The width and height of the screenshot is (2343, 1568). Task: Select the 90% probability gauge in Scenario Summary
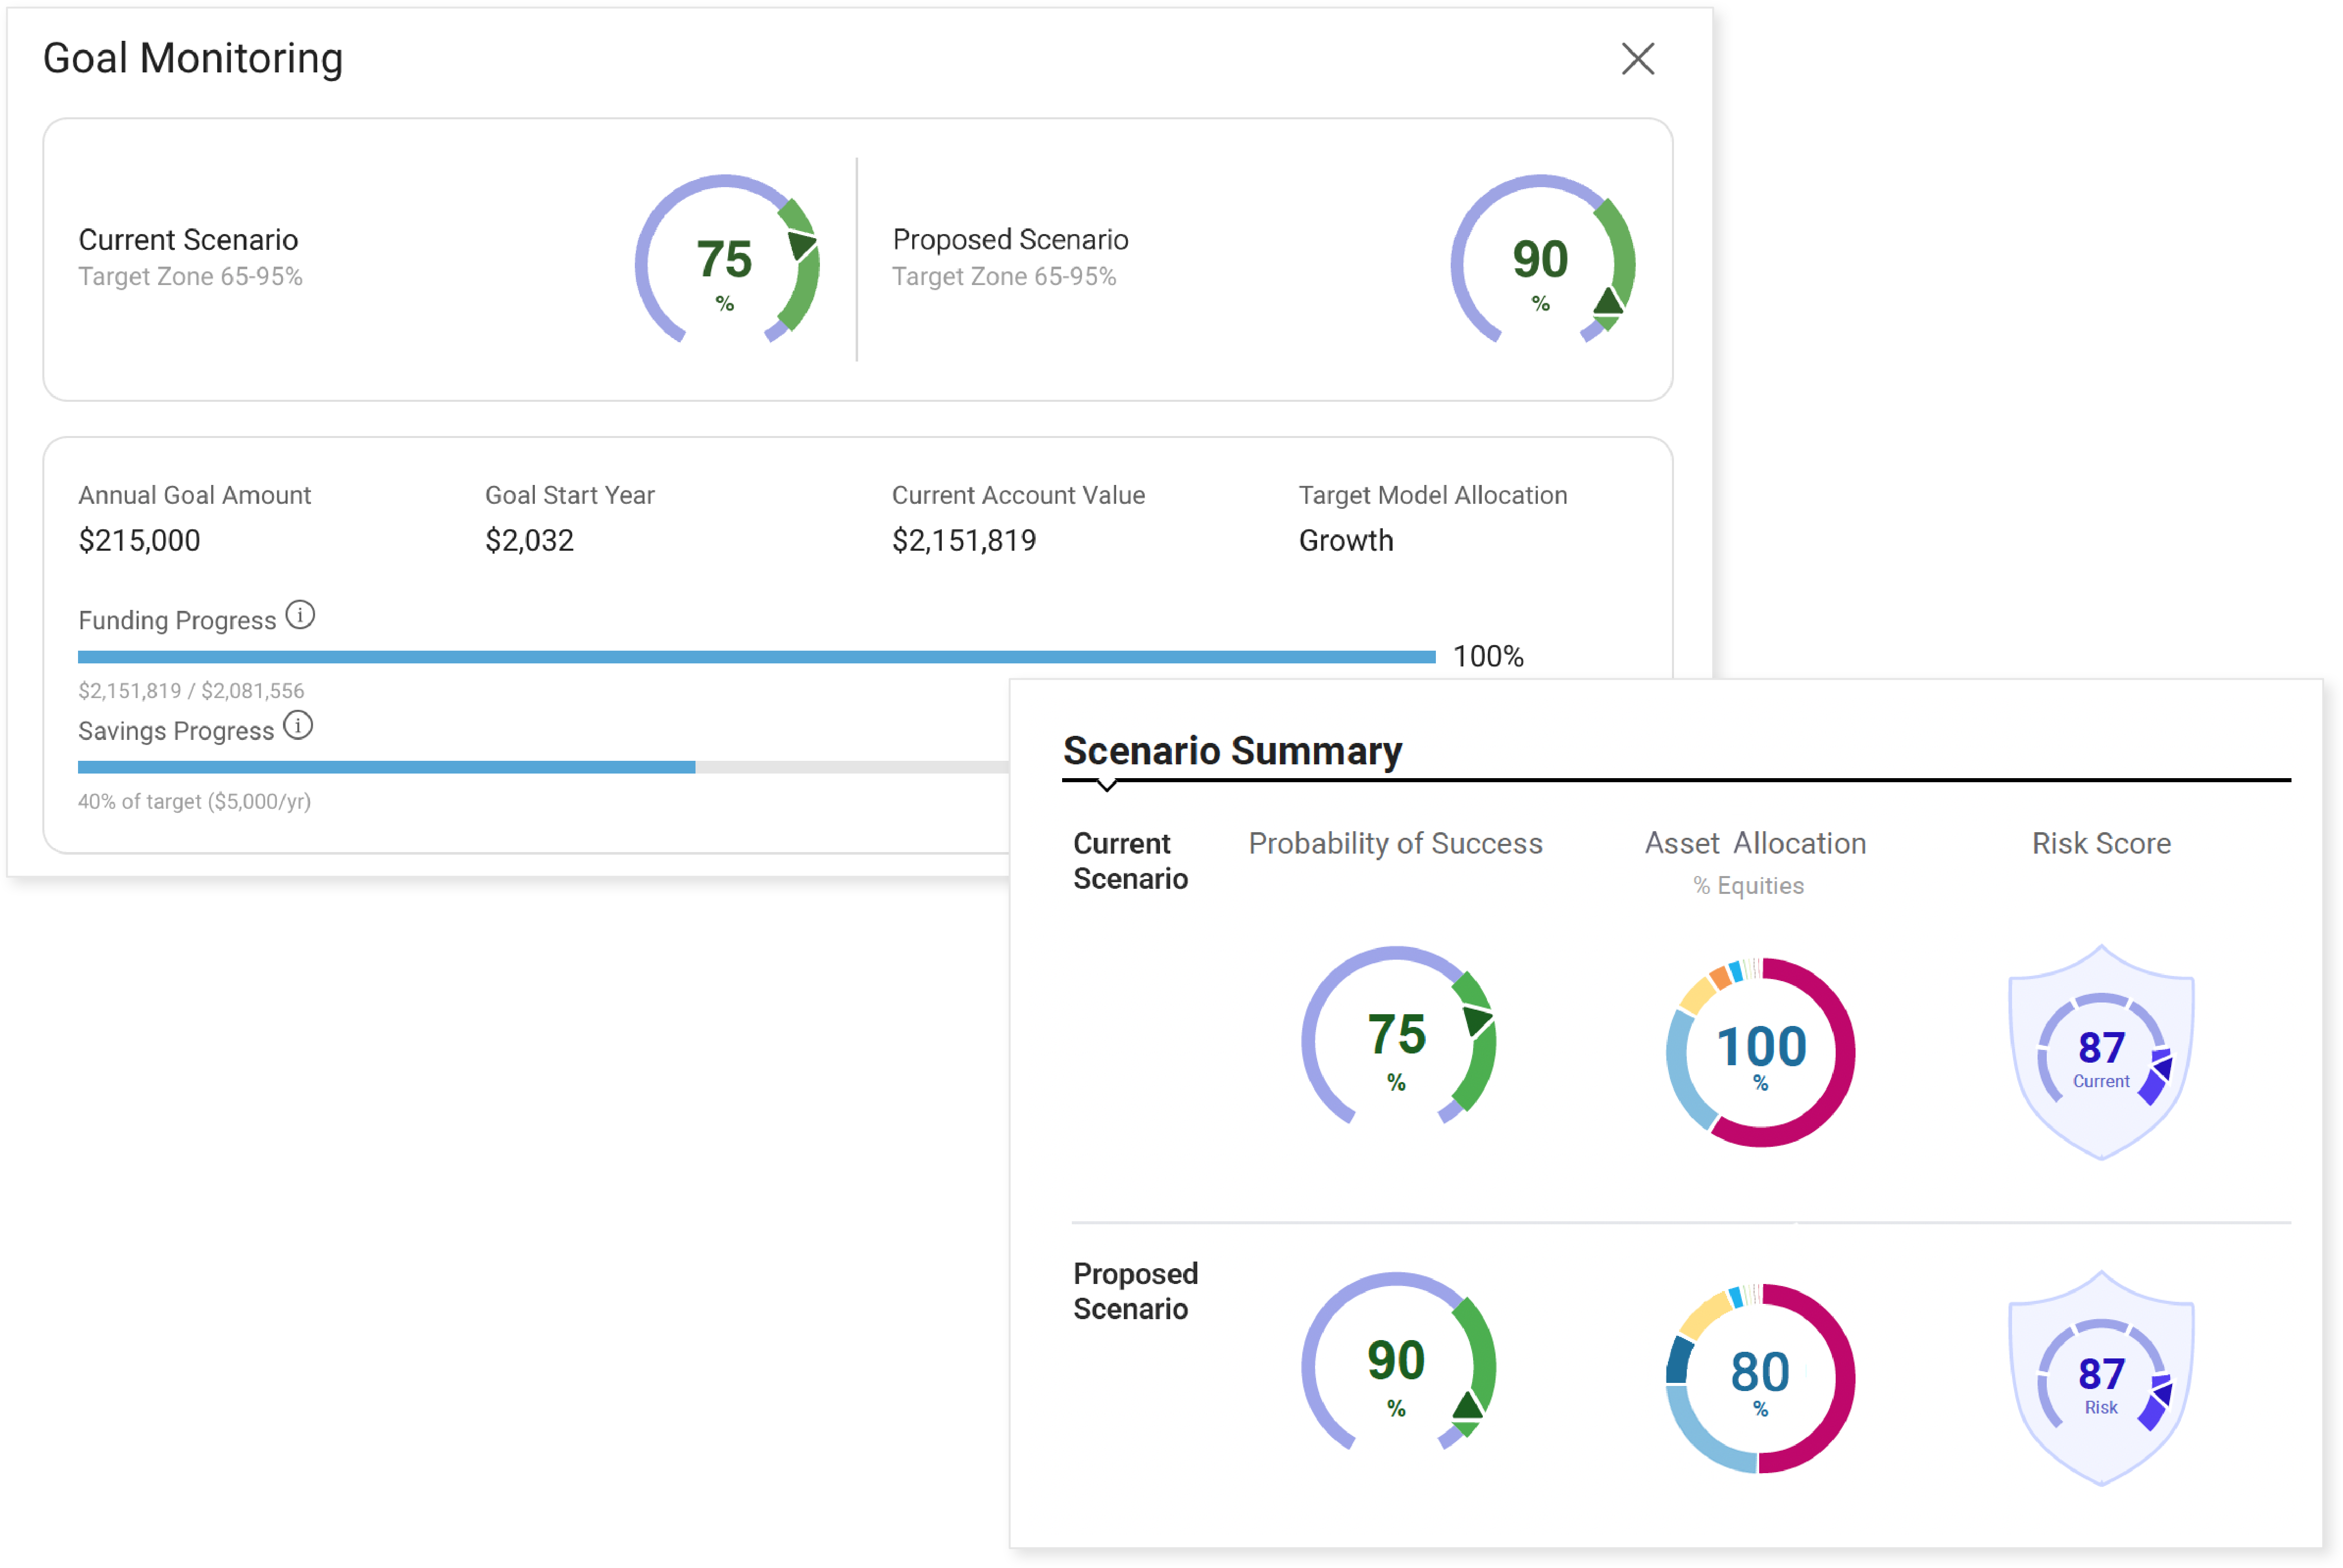pos(1398,1362)
